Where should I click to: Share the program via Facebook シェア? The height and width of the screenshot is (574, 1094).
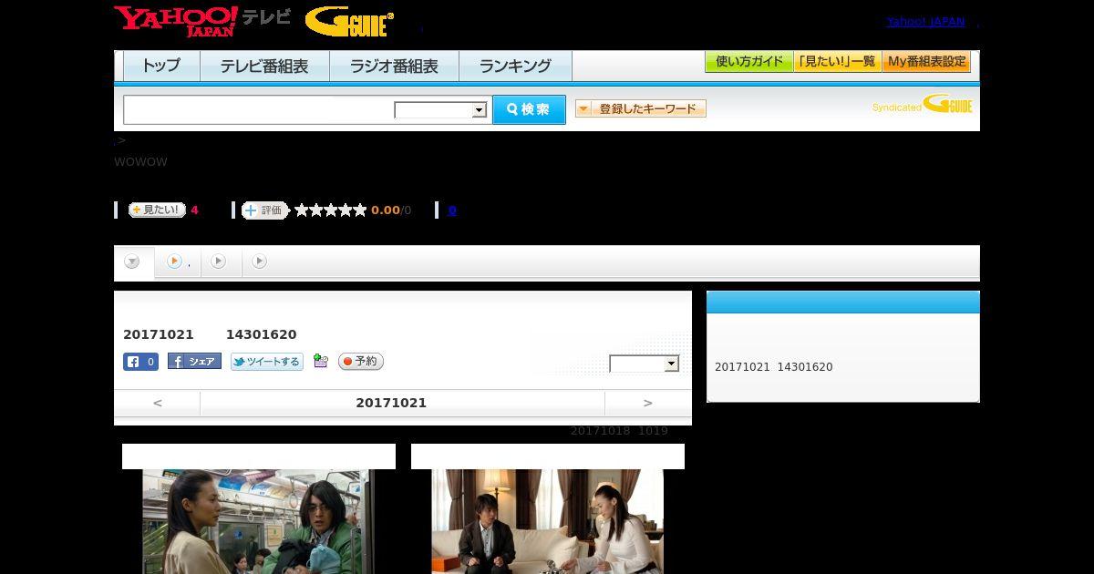[194, 361]
